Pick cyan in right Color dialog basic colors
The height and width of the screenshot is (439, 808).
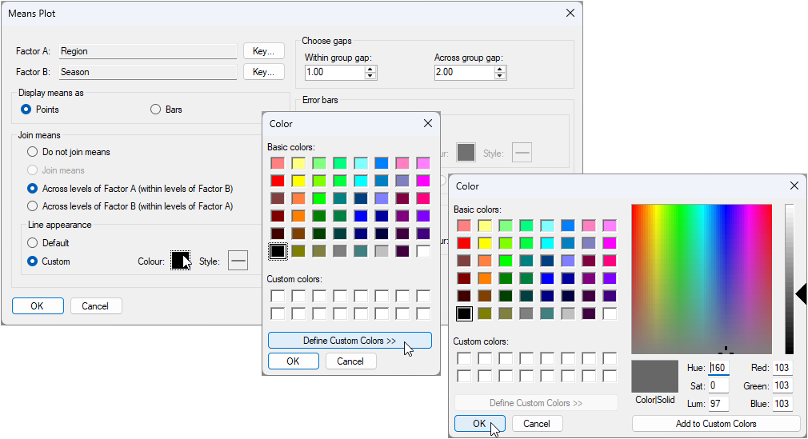547,243
